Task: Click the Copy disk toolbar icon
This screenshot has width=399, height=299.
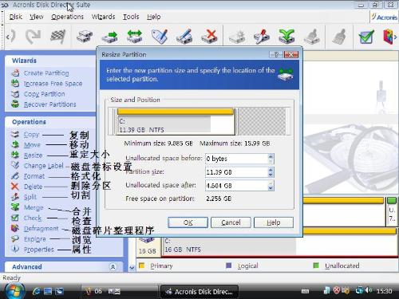Action: coord(85,36)
